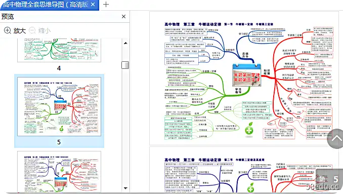Close the 高中物理全套思维导图 tab
This screenshot has width=343, height=194.
(93, 5)
